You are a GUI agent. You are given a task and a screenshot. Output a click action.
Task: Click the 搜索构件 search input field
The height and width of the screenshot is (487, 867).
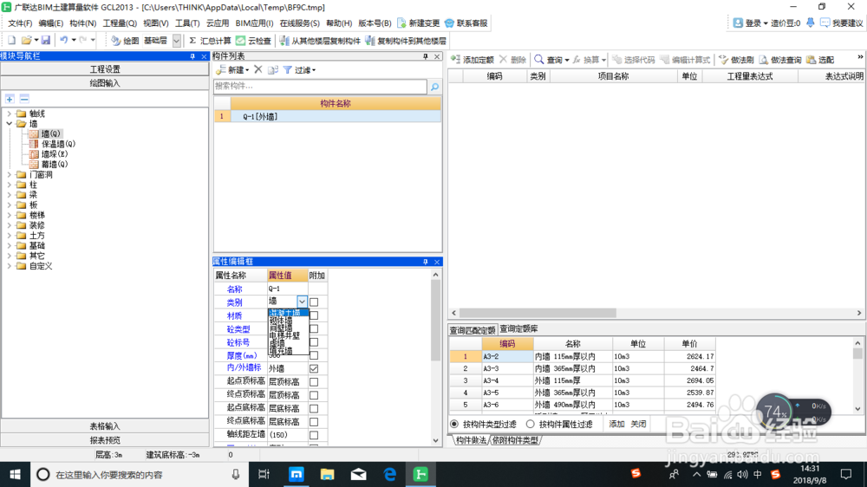pos(320,87)
